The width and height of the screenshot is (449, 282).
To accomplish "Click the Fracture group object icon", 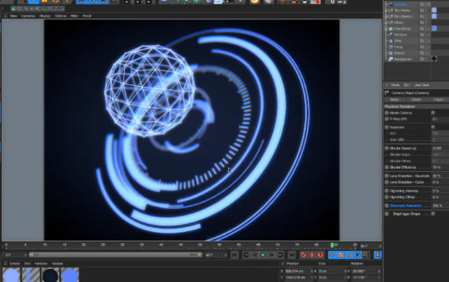I will click(391, 29).
